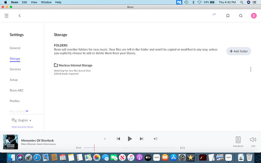Skip to the next track
Screen dimensions: 261x163
(x=141, y=139)
